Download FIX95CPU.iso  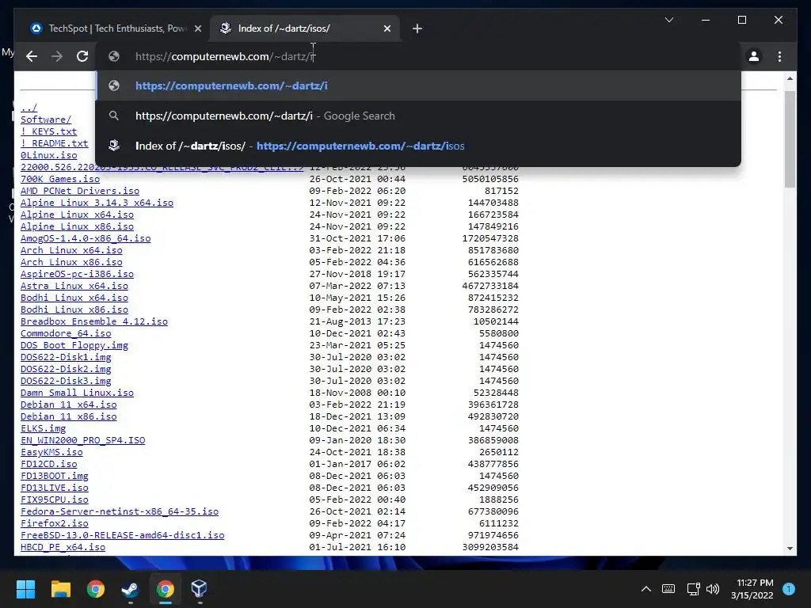click(55, 500)
